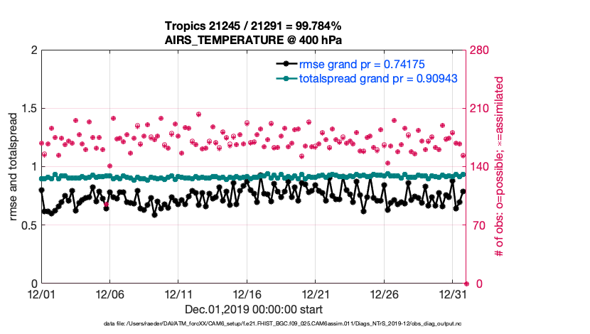Click the 12/06 x-axis tick label

click(109, 293)
